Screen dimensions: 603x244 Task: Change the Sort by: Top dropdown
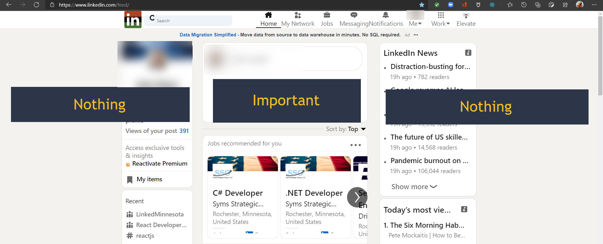tap(346, 129)
